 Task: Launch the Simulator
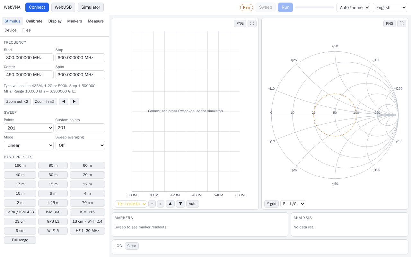pos(91,7)
